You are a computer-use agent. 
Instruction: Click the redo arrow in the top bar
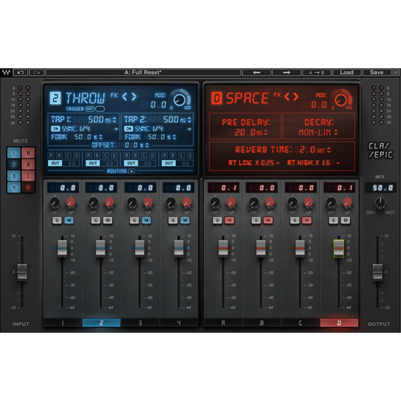click(36, 73)
